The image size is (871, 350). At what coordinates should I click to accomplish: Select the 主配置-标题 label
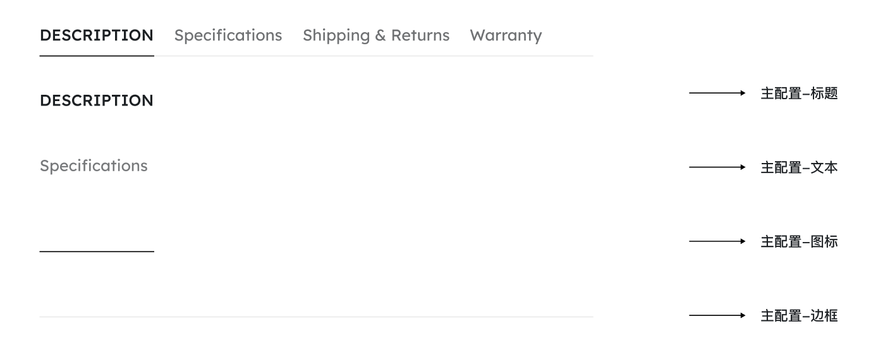pos(799,94)
